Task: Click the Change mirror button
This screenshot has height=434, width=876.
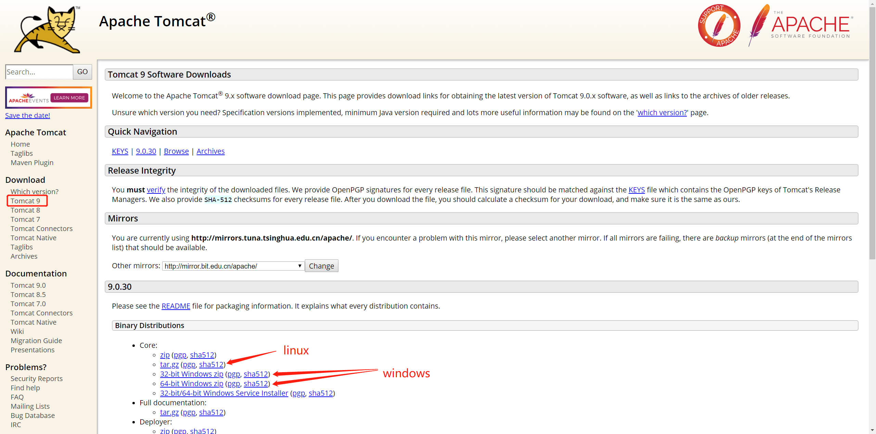Action: (x=321, y=266)
